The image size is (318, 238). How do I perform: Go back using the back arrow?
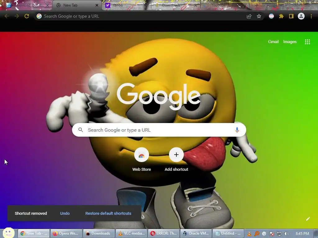point(7,16)
